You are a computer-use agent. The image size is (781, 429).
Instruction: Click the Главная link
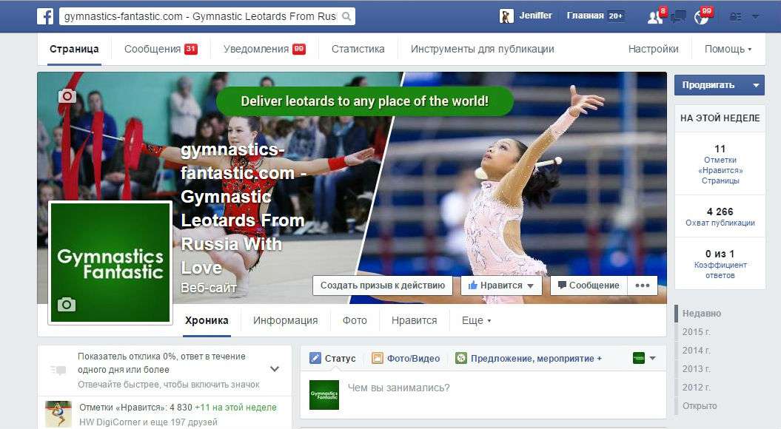586,16
